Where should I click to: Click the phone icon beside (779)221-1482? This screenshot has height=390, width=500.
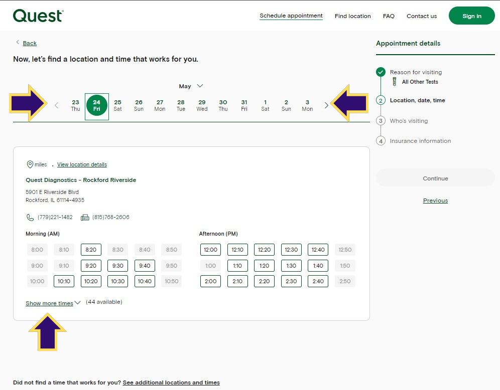(30, 218)
